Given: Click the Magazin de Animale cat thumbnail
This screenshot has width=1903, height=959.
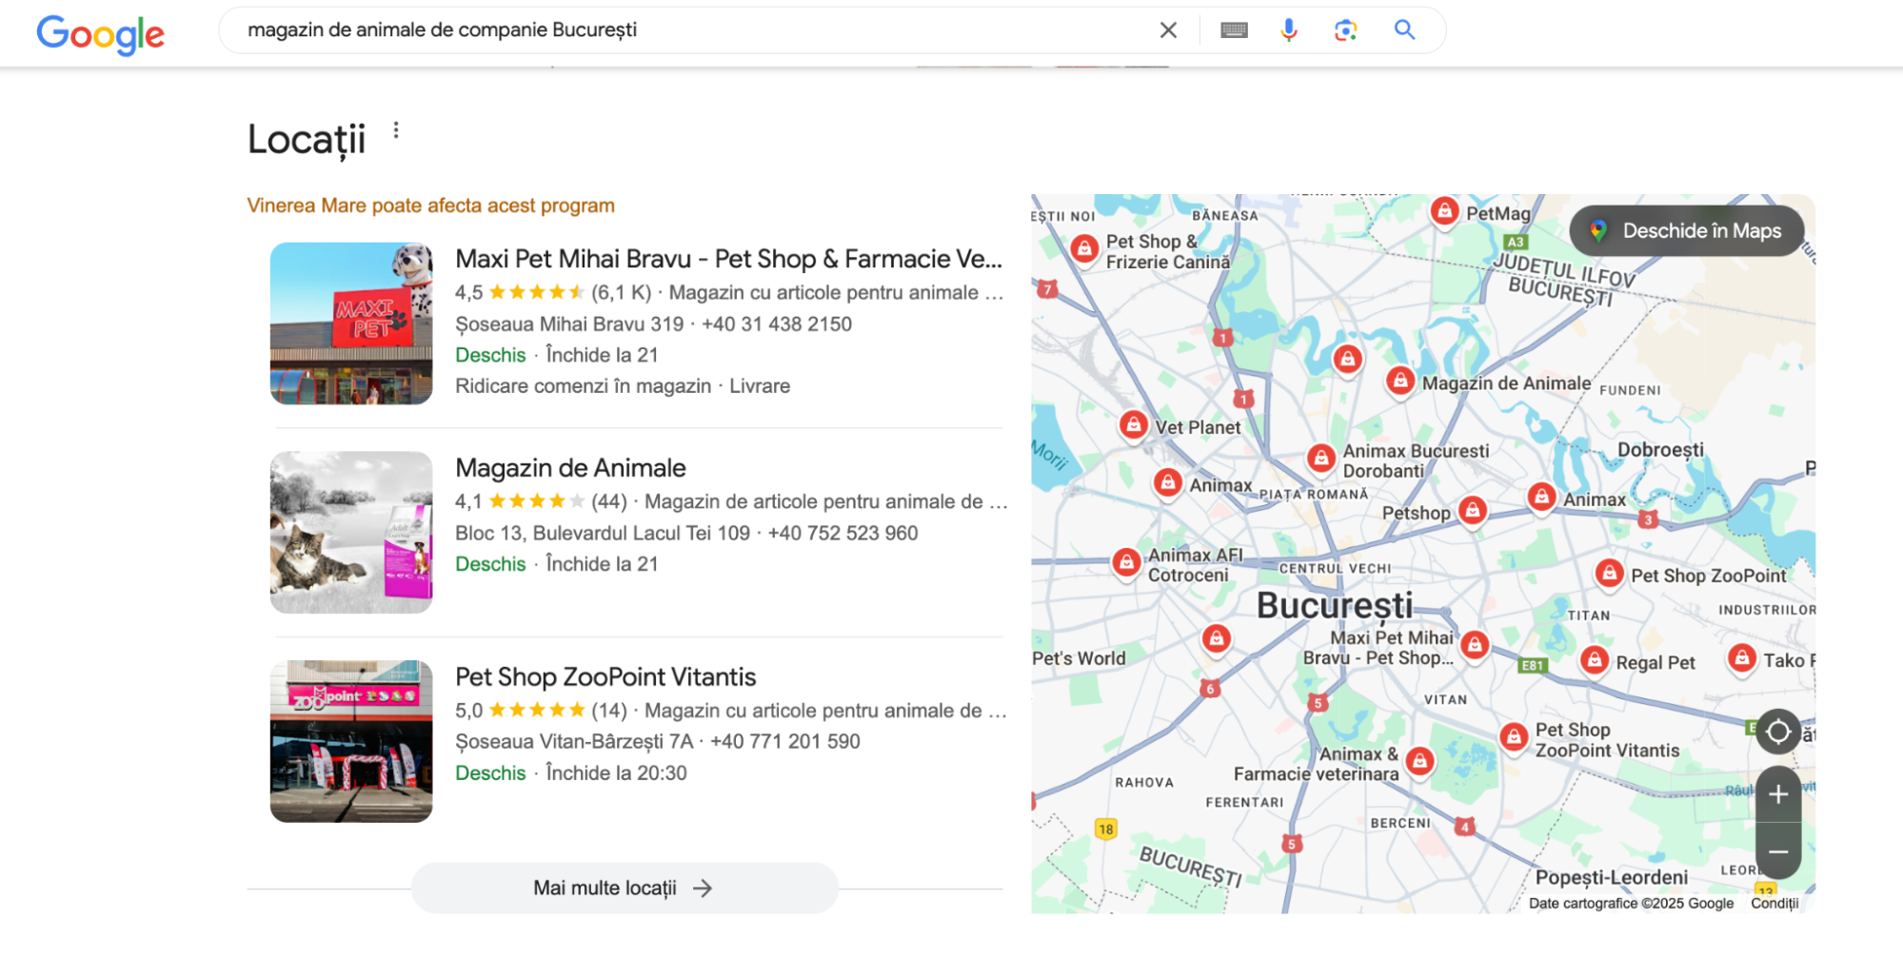Looking at the screenshot, I should [351, 532].
